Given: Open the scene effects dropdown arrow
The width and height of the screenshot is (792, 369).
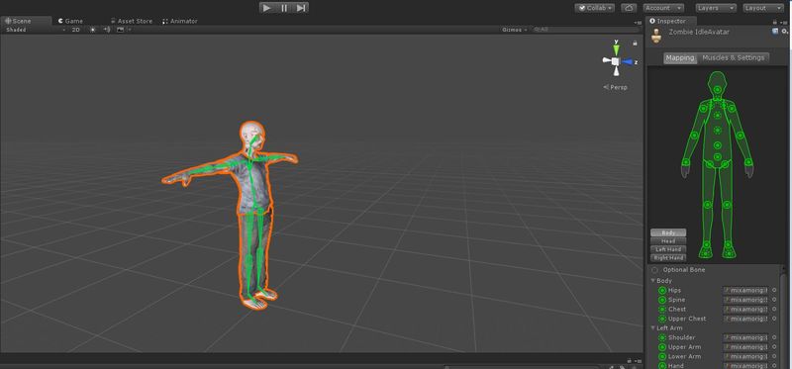Looking at the screenshot, I should (130, 30).
